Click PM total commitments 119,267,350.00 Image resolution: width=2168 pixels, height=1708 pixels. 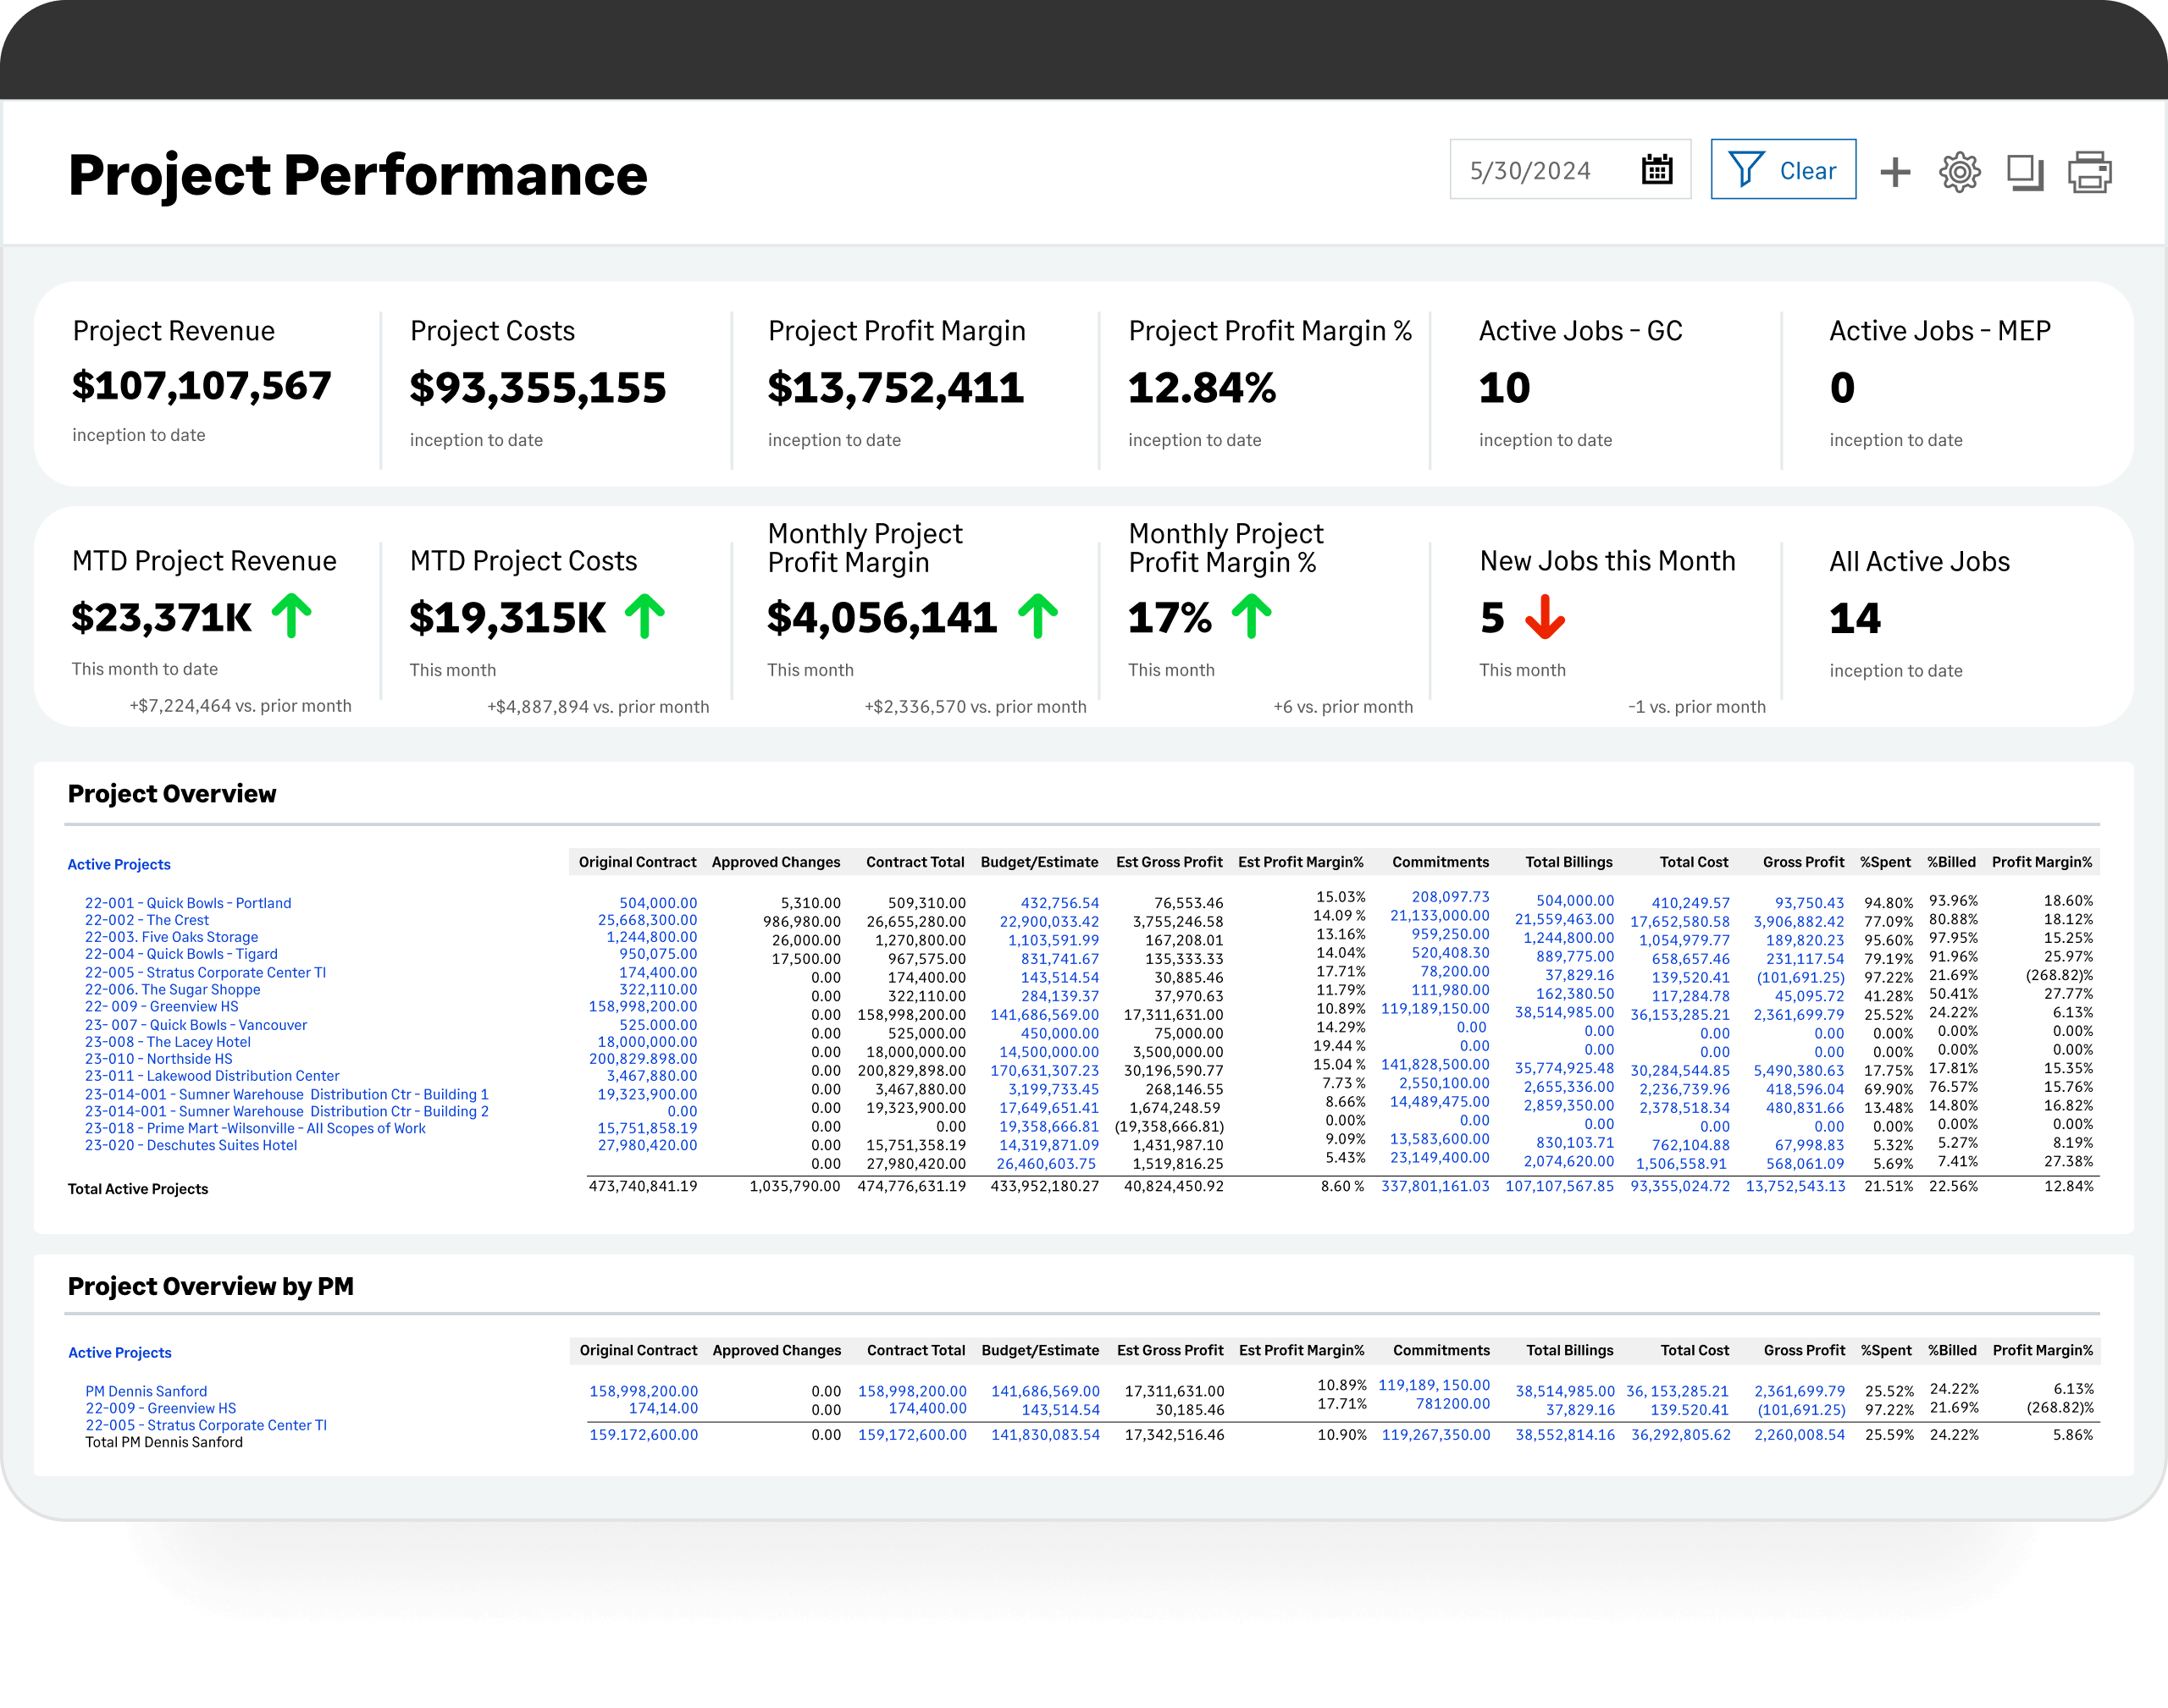1435,1434
